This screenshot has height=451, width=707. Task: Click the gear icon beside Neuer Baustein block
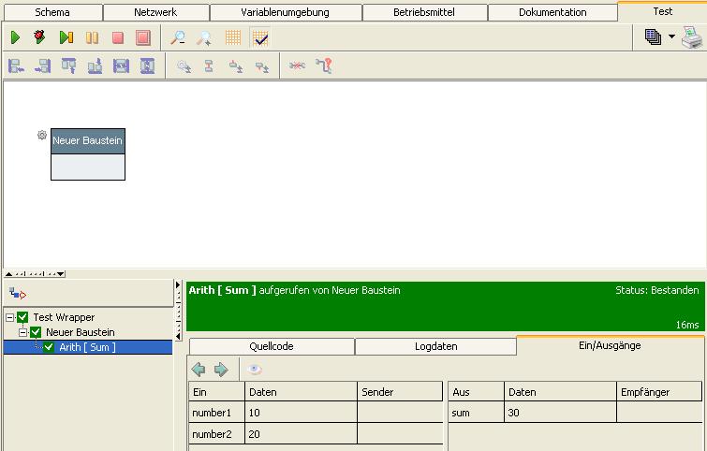[x=42, y=136]
